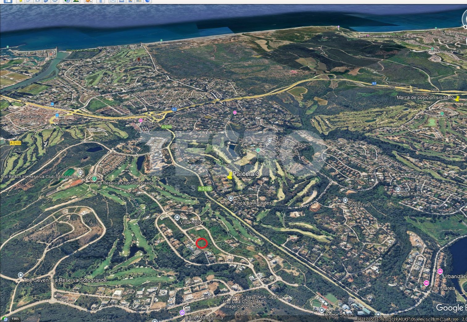This screenshot has height=322, width=467.
Task: Click the Add Placemark pushpin tool
Action: click(x=21, y=1)
